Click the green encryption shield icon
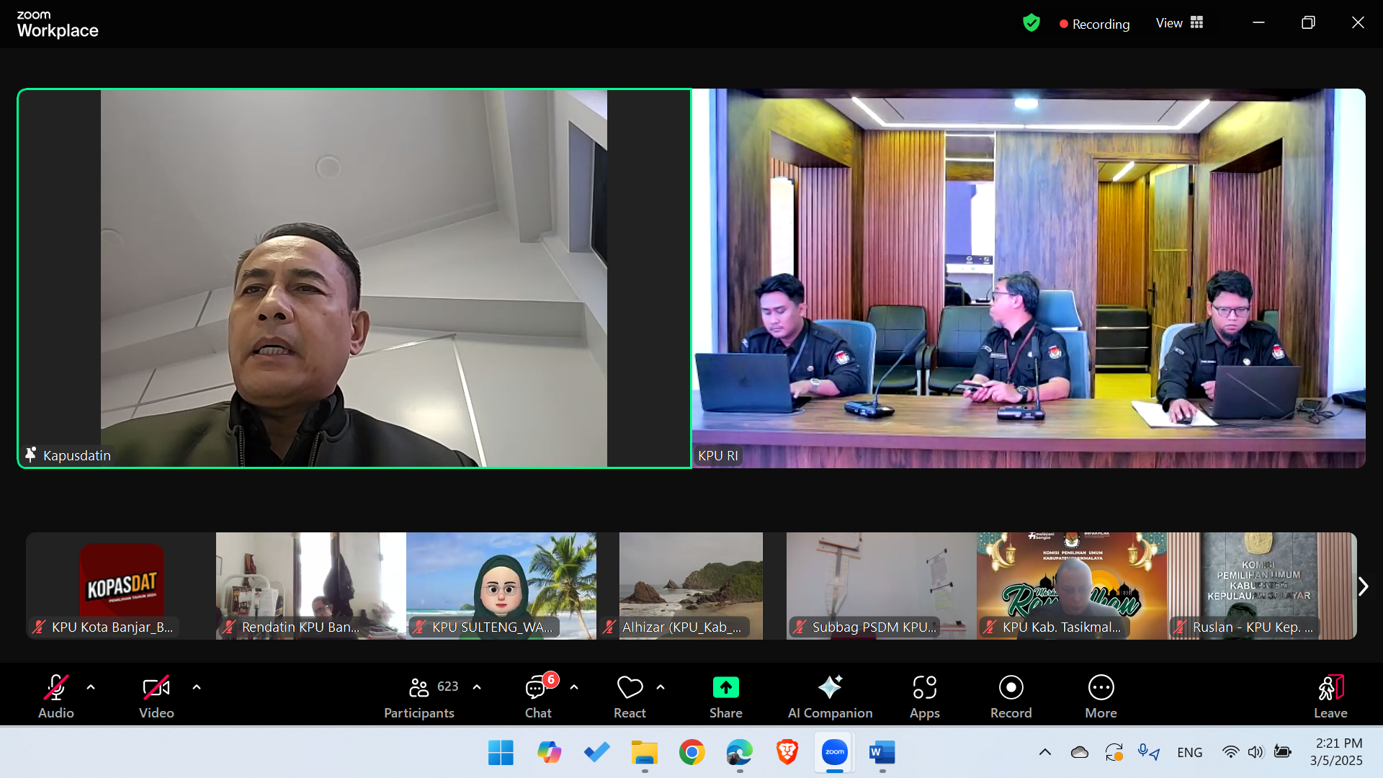 click(x=1031, y=23)
